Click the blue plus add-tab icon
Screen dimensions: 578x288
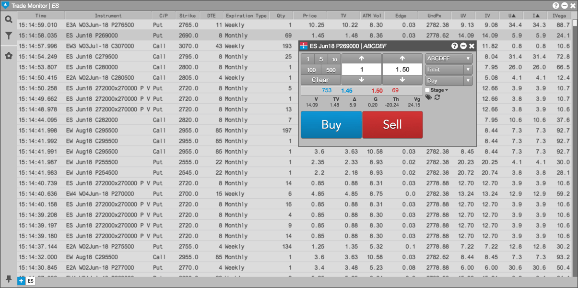click(21, 281)
